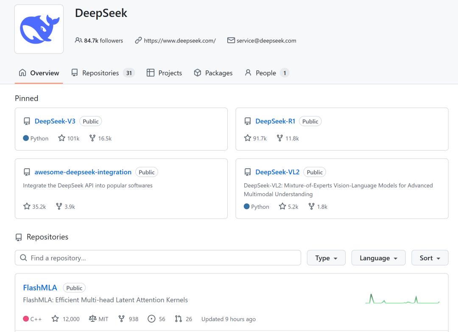Click the DeepSeek-V3 forks icon

[92, 138]
